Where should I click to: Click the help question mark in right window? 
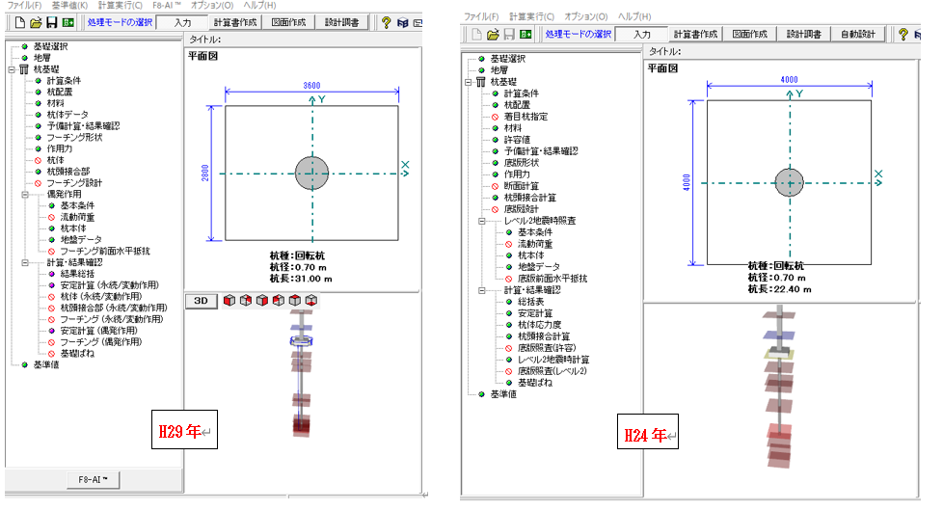[x=903, y=34]
